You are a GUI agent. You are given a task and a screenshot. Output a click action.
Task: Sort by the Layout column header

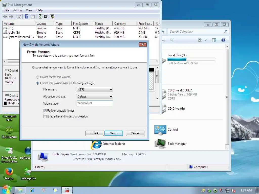pyautogui.click(x=45, y=23)
